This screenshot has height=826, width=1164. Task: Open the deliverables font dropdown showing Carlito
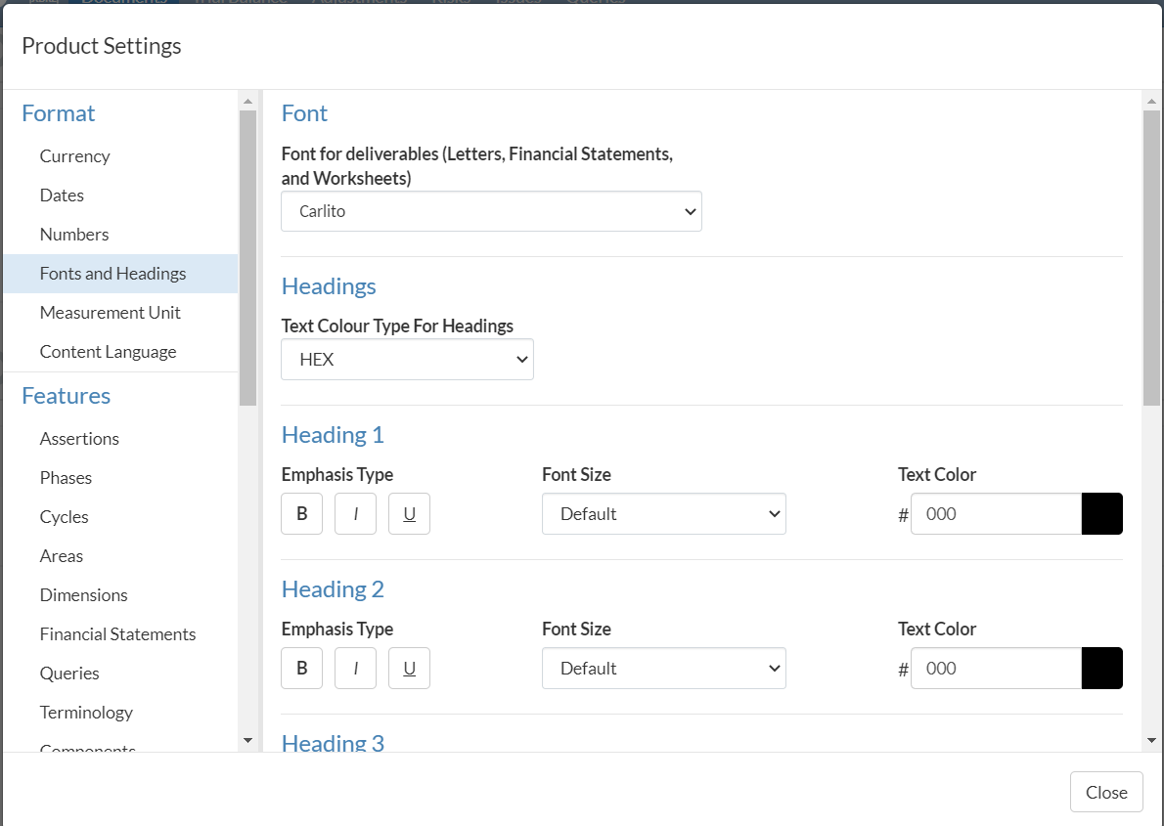(x=491, y=211)
